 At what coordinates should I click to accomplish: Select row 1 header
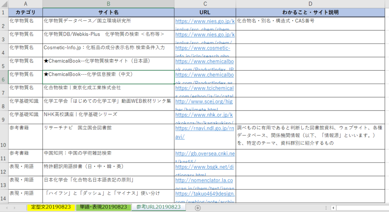(x=4, y=12)
